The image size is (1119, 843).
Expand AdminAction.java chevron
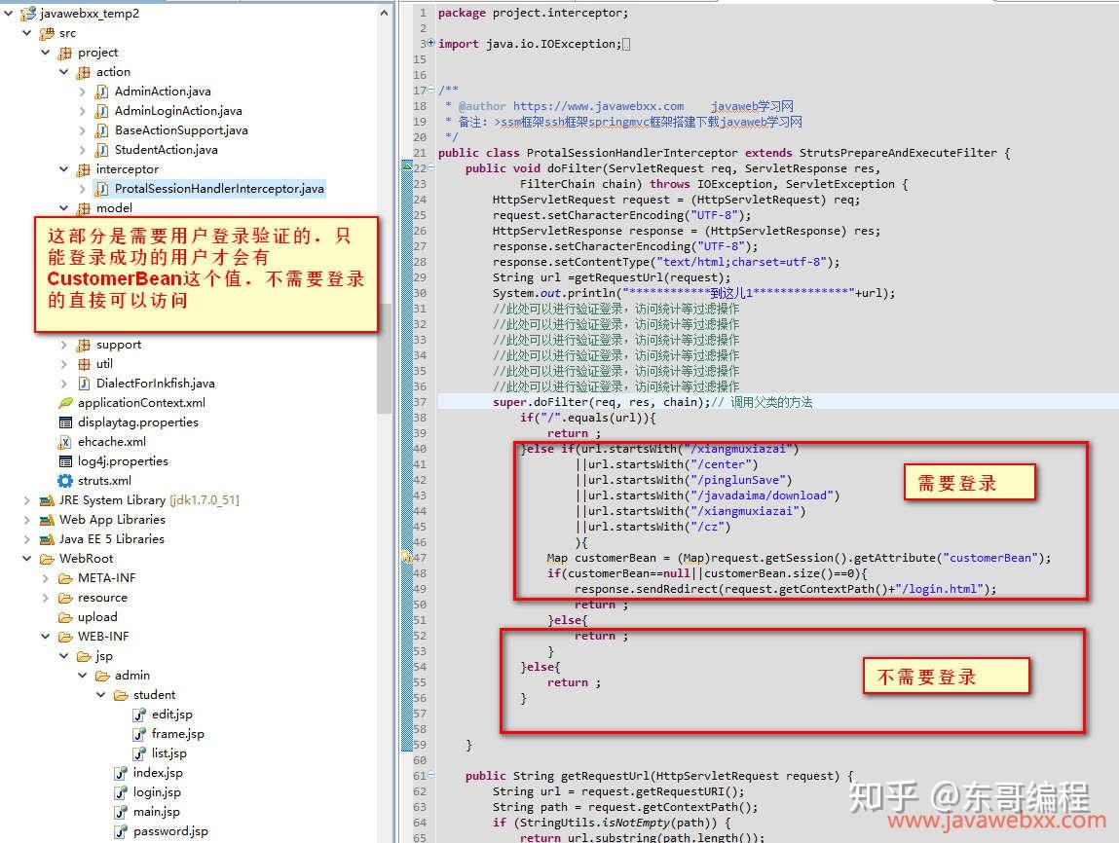click(82, 92)
